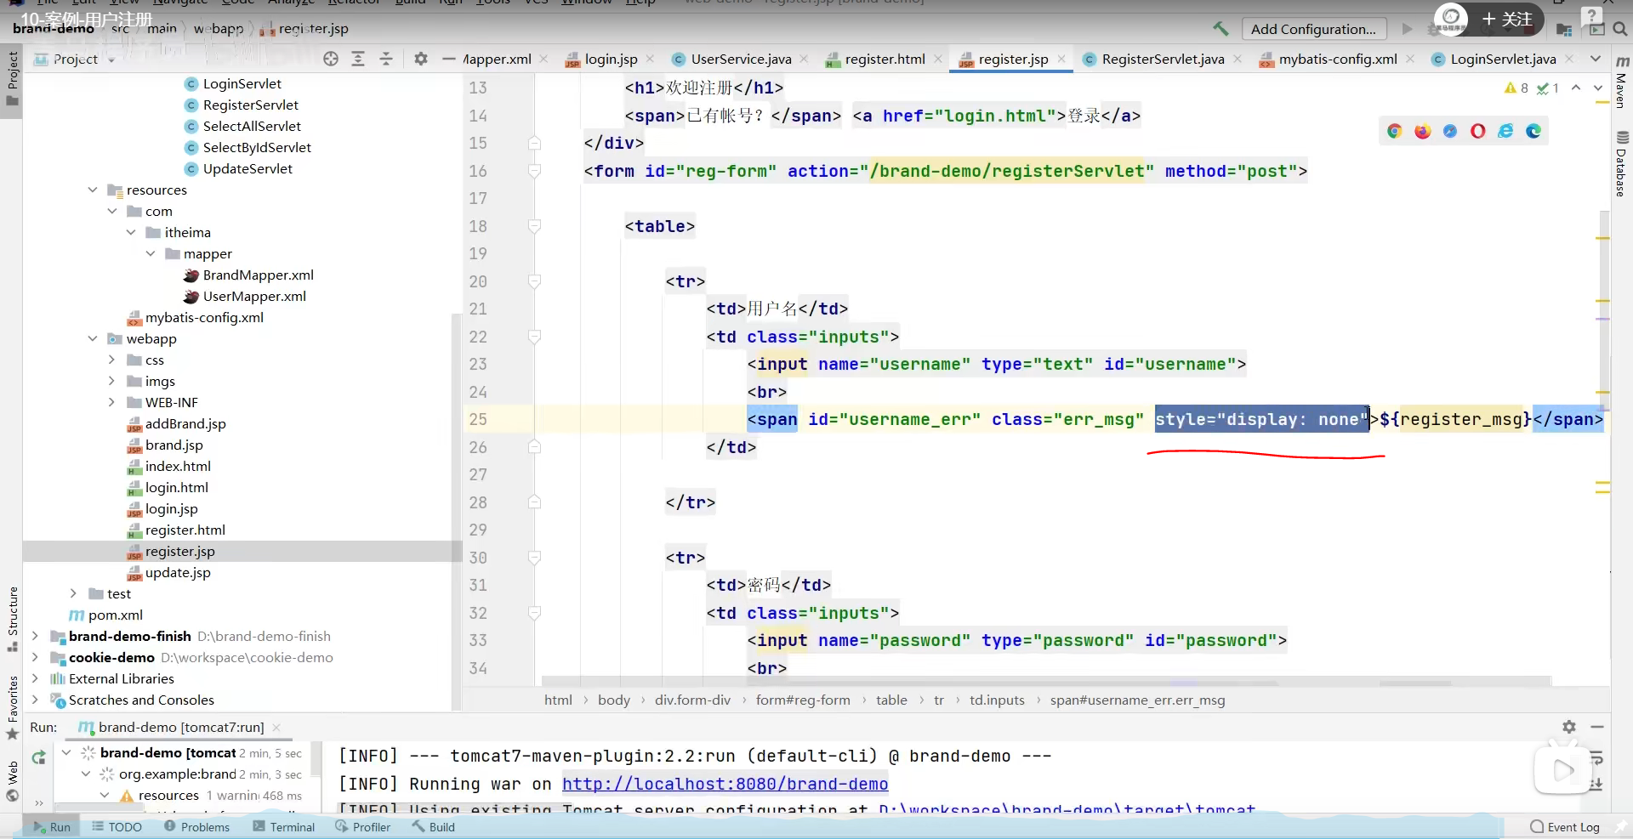The width and height of the screenshot is (1633, 839).
Task: Expand all in Project tool window
Action: [x=358, y=59]
